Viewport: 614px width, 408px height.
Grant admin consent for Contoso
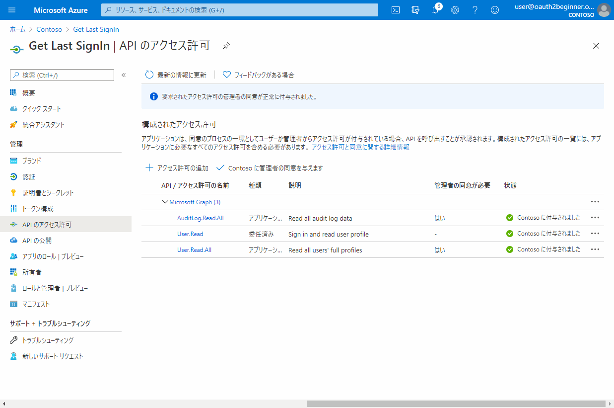tap(270, 168)
